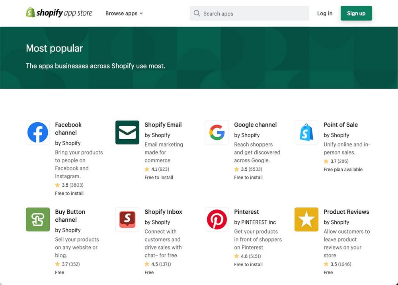Click the 4.8 (5151) rating for Pinterest
Screen dimensions: 398x285
[x=248, y=256]
